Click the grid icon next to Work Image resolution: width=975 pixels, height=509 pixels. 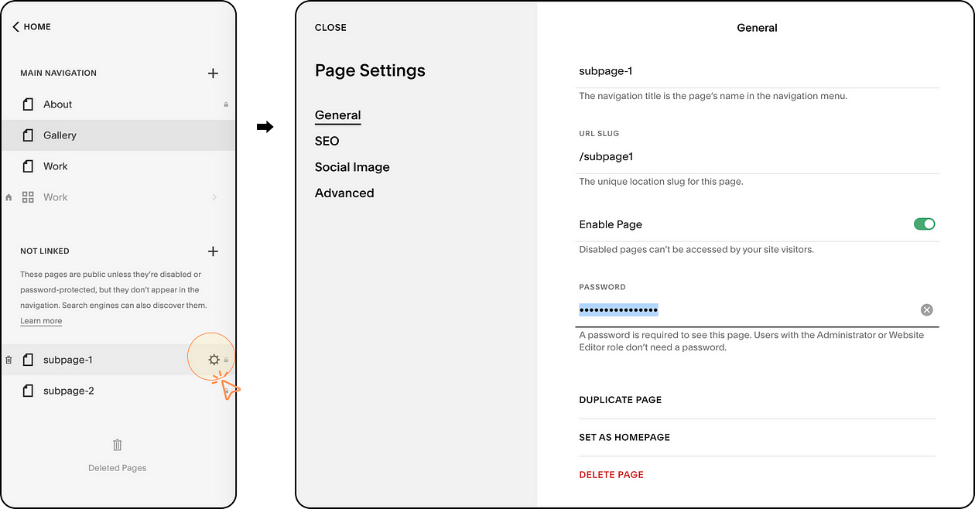tap(28, 197)
